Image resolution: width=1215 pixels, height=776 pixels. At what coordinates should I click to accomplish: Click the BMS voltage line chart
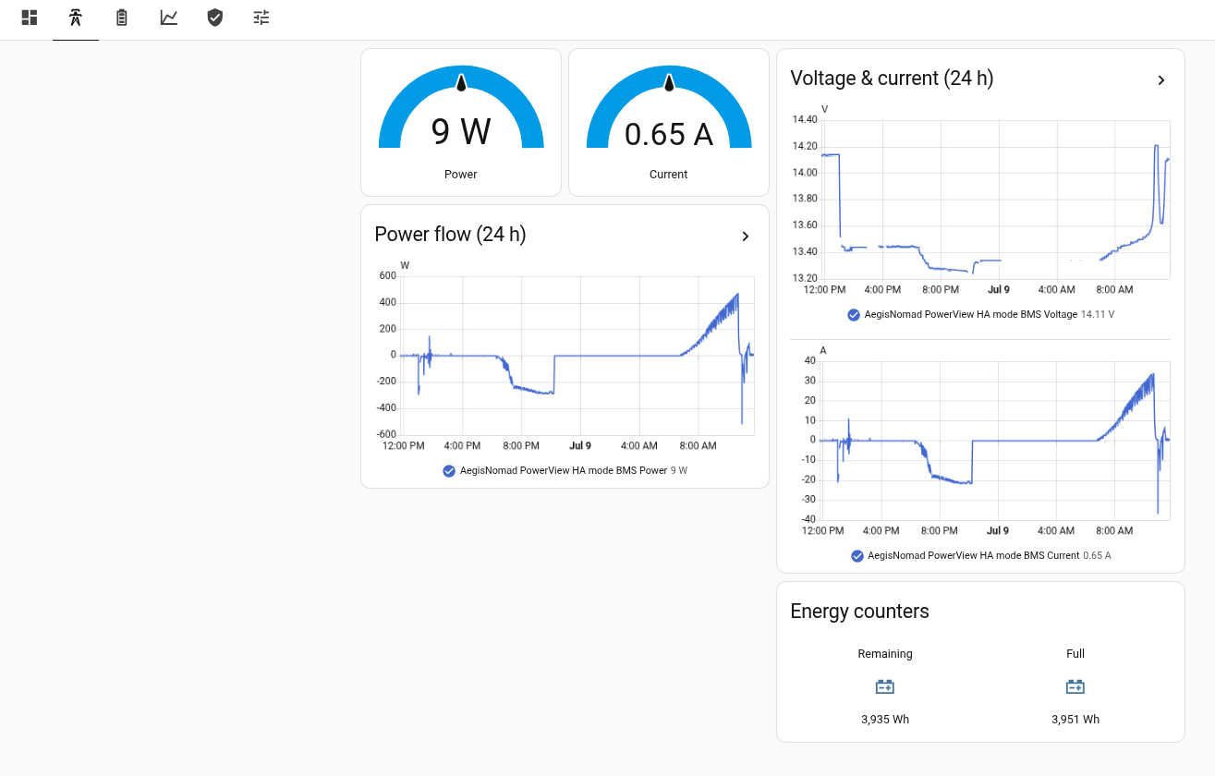click(x=996, y=200)
